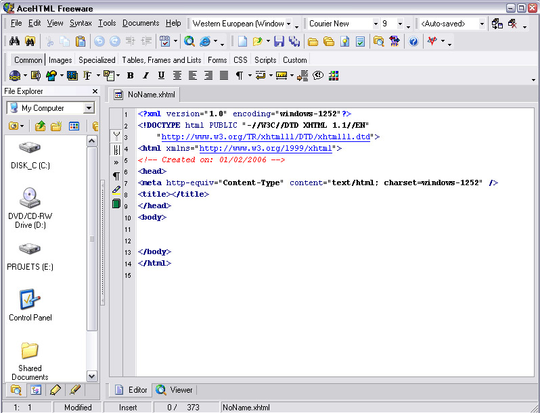Click the Italic formatting icon
Screen dimensions: 540x413
pyautogui.click(x=145, y=75)
